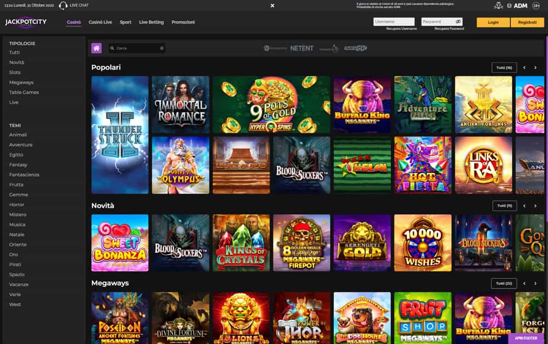
Task: Close the top banner with X
Action: tap(272, 5)
